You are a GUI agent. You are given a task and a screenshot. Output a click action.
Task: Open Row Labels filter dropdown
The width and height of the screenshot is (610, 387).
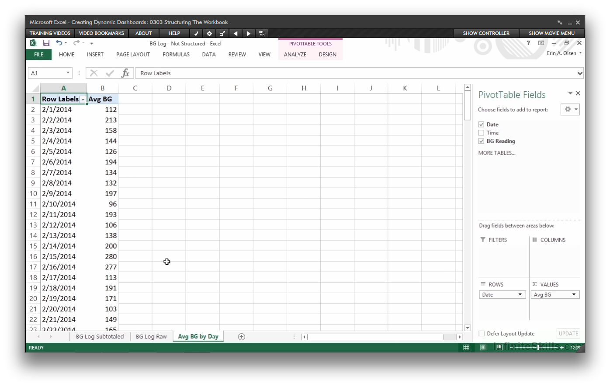click(x=83, y=100)
